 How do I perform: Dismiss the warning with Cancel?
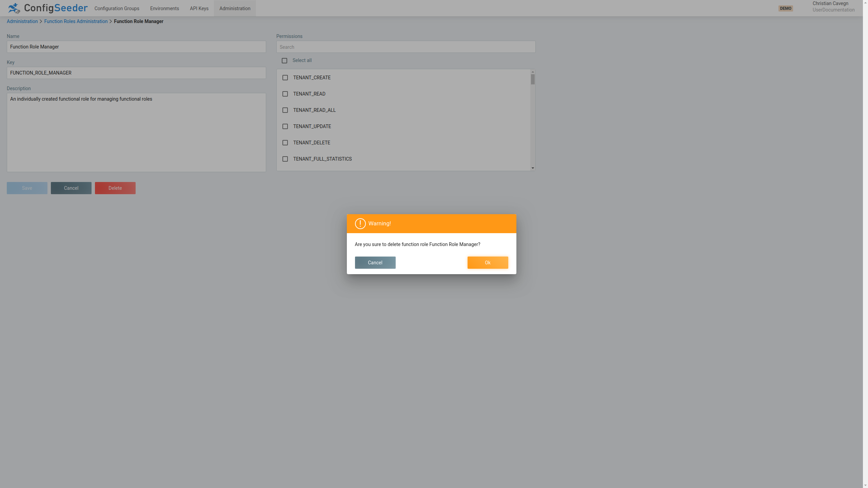[375, 262]
